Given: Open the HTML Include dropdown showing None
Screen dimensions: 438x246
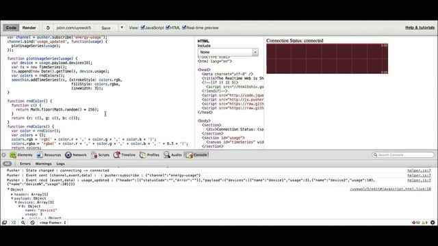Looking at the screenshot, I should 228,52.
